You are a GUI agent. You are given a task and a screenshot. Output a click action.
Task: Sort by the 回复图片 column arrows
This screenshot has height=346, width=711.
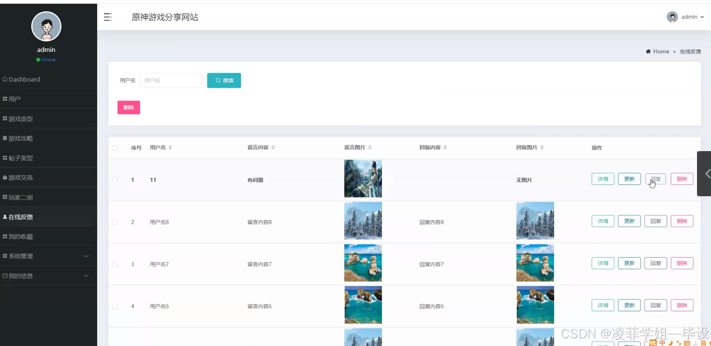coord(542,148)
